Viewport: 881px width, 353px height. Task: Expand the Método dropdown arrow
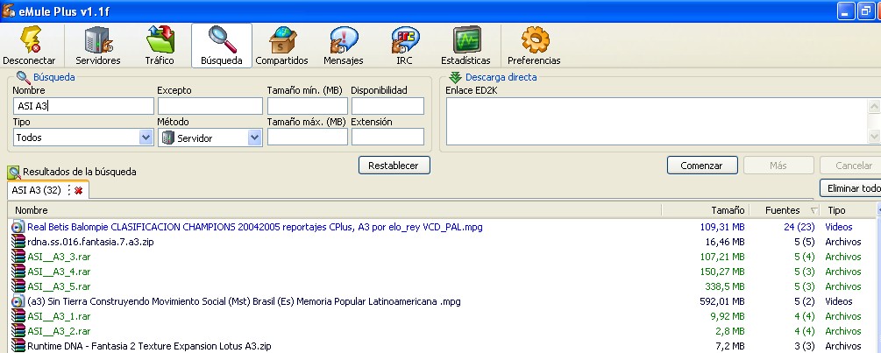point(254,138)
